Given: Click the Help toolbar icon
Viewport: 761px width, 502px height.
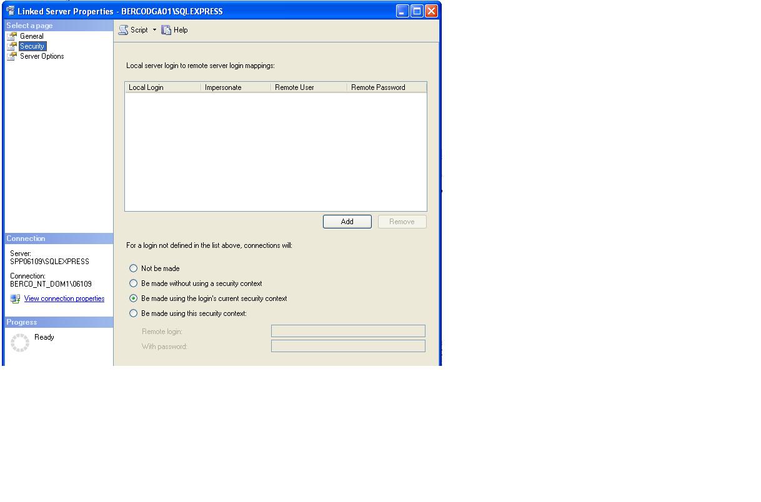Looking at the screenshot, I should pyautogui.click(x=166, y=30).
